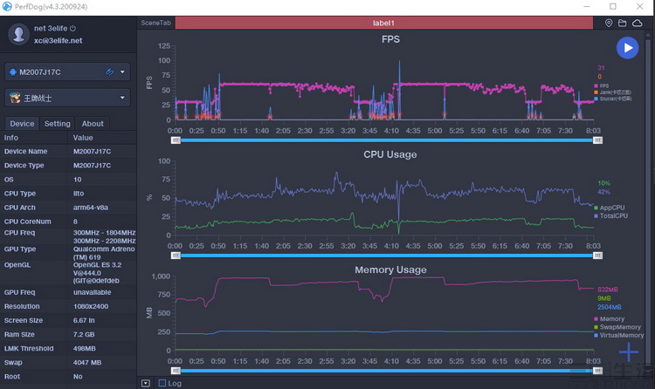This screenshot has width=655, height=389.
Task: Click the logout power icon next to net 3elife
Action: [72, 29]
